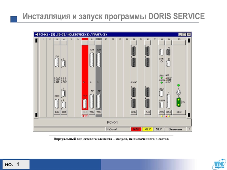Viewport: 227px width, 170px height.
Task: Click the PS connector on the RDJI module
Action: (x=168, y=52)
